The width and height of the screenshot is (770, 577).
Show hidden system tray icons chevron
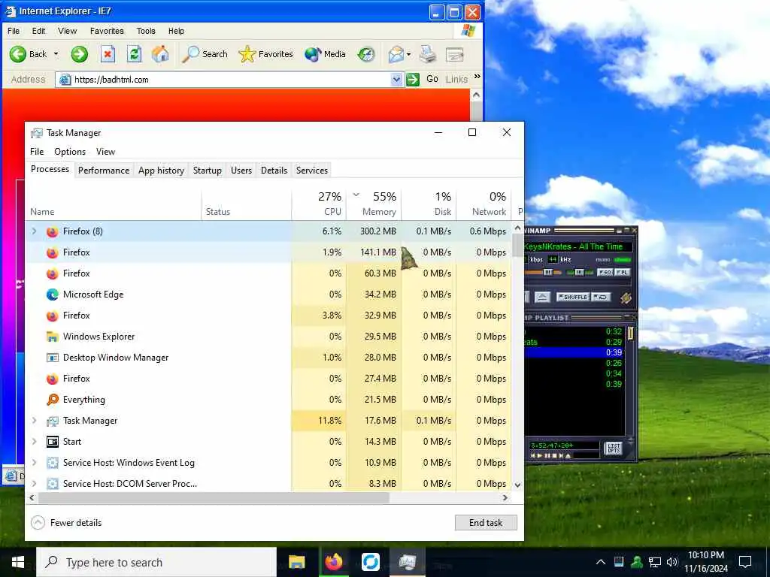601,562
